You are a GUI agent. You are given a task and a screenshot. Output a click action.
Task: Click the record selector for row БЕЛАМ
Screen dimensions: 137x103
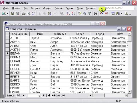coord(7,54)
